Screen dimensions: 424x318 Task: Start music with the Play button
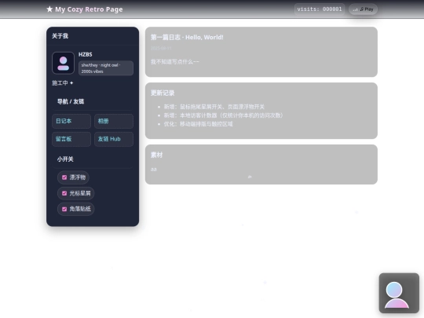(364, 9)
